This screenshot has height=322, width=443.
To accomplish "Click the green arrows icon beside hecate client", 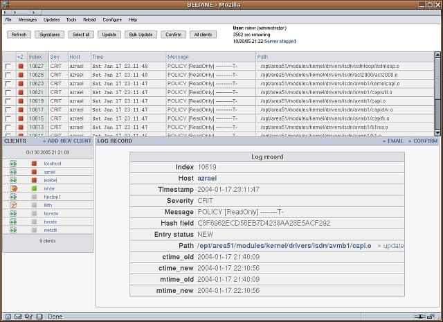I will click(x=13, y=222).
